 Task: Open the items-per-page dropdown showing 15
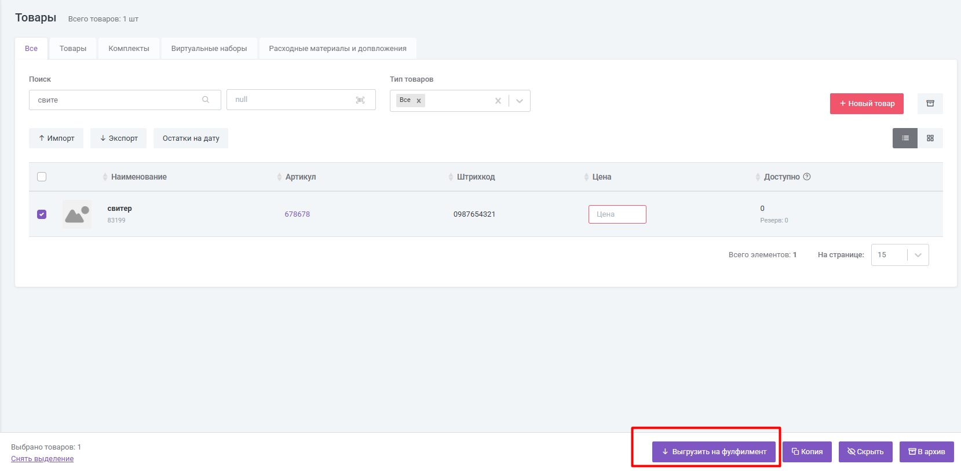900,255
